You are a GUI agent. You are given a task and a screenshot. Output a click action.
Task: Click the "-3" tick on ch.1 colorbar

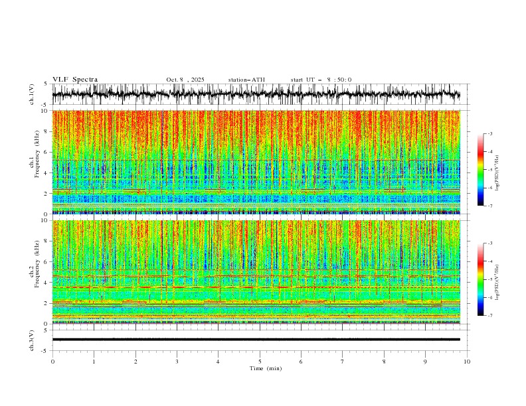489,133
